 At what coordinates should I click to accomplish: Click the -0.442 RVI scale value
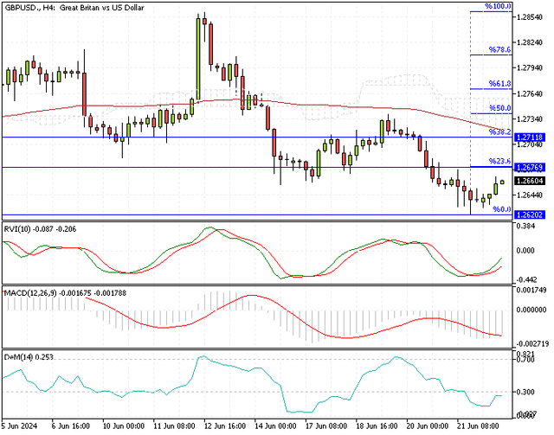[x=525, y=280]
